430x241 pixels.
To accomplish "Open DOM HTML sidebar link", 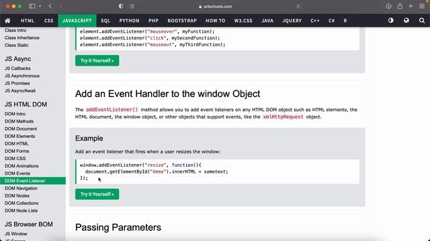I will tap(16, 143).
